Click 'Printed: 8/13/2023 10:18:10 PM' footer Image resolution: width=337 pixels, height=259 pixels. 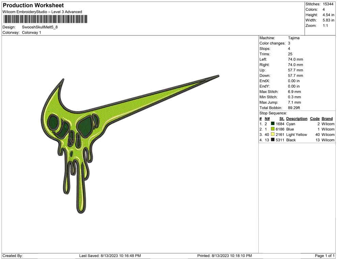click(x=224, y=256)
